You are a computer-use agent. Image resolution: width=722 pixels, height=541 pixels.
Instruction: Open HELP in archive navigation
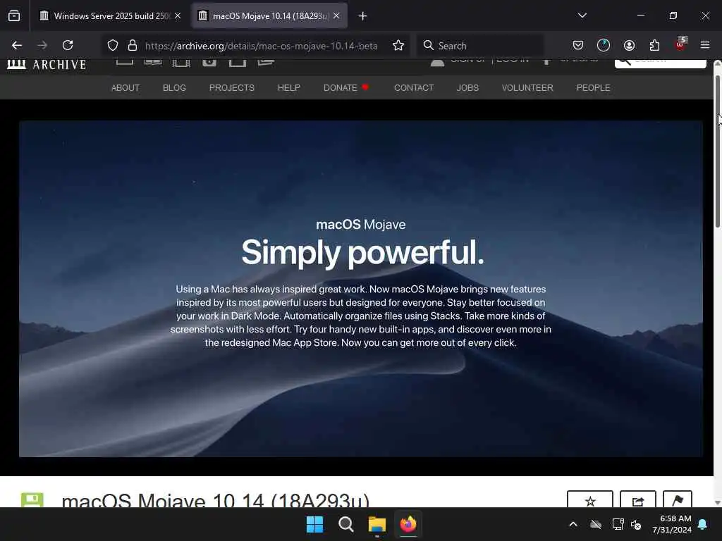[288, 88]
